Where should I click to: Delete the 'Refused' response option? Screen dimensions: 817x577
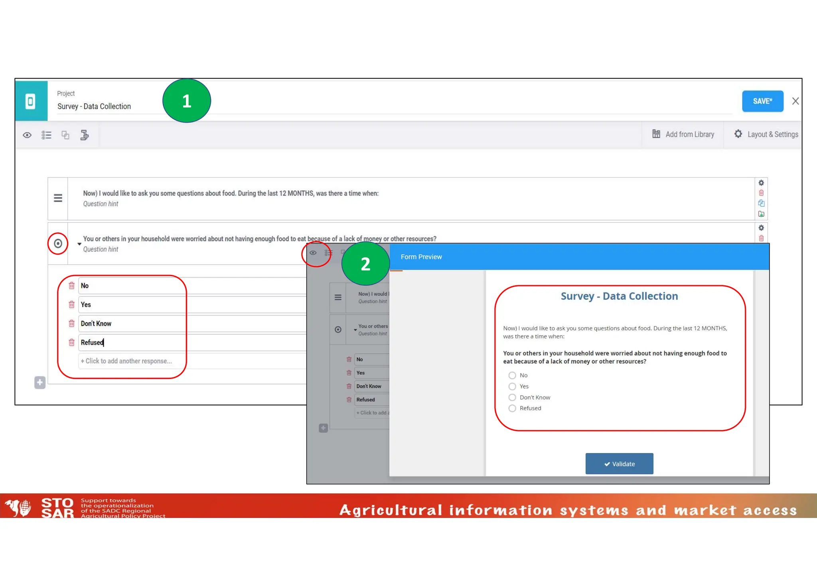(72, 342)
